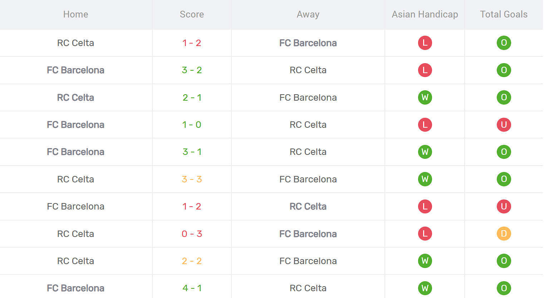Click away team FC Barcelona in the 0 - 3 row
Viewport: 544px width, 298px height.
pos(308,234)
